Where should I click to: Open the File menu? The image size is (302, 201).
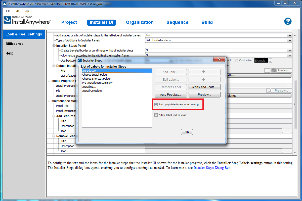[8, 11]
